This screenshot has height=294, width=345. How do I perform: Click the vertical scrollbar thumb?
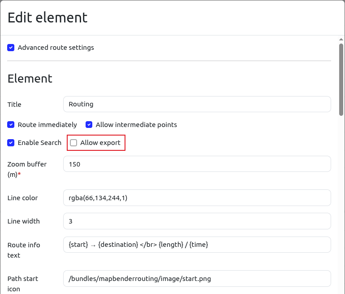tap(341, 79)
